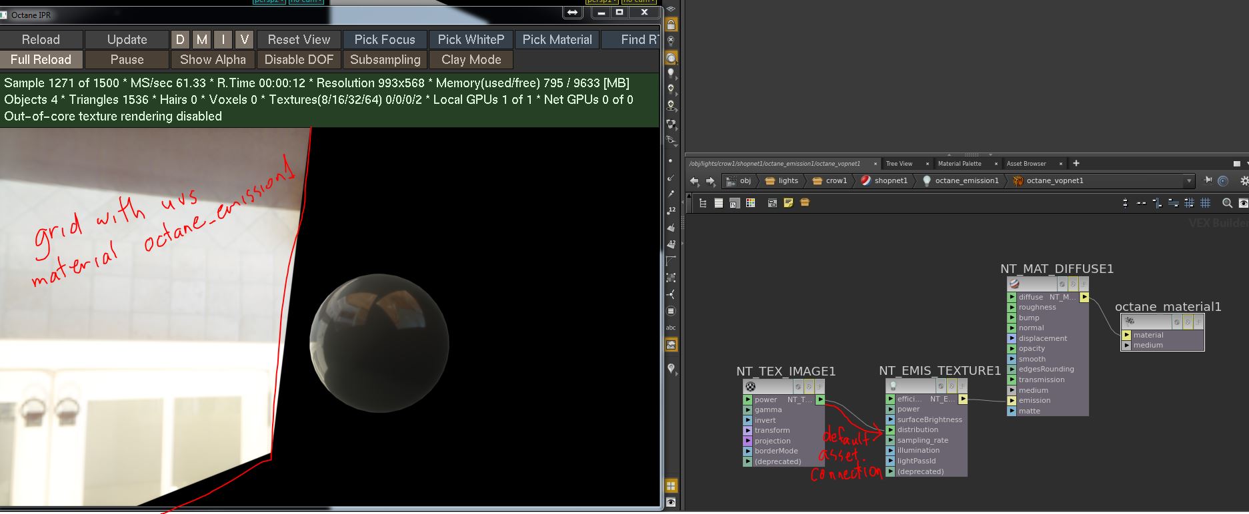Click the NT_TEX_IMAGE1 checker node icon

point(751,386)
